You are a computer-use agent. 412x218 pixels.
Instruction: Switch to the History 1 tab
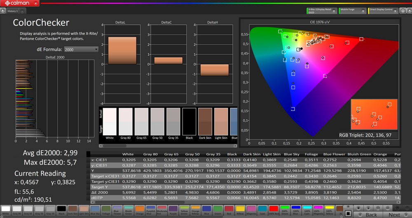[x=12, y=11]
